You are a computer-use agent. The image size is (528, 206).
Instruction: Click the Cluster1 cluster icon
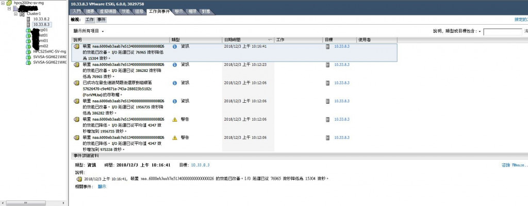[22, 14]
